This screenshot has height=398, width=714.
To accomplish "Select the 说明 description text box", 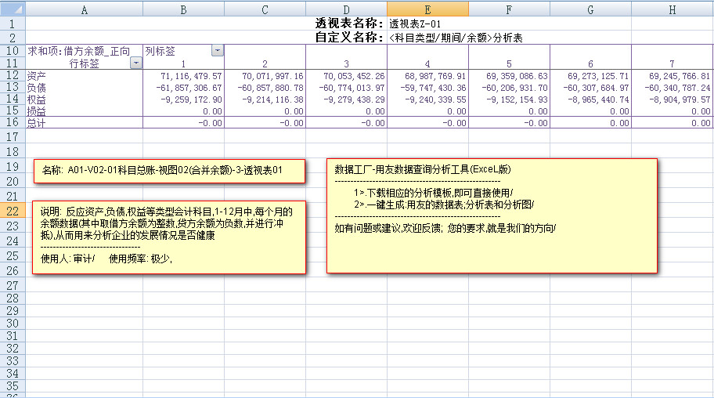I will [x=168, y=236].
